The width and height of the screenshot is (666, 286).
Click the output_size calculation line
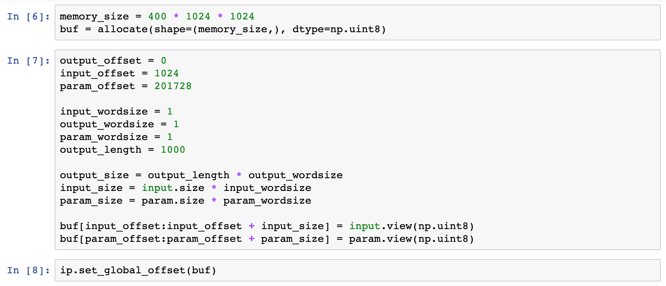point(201,175)
